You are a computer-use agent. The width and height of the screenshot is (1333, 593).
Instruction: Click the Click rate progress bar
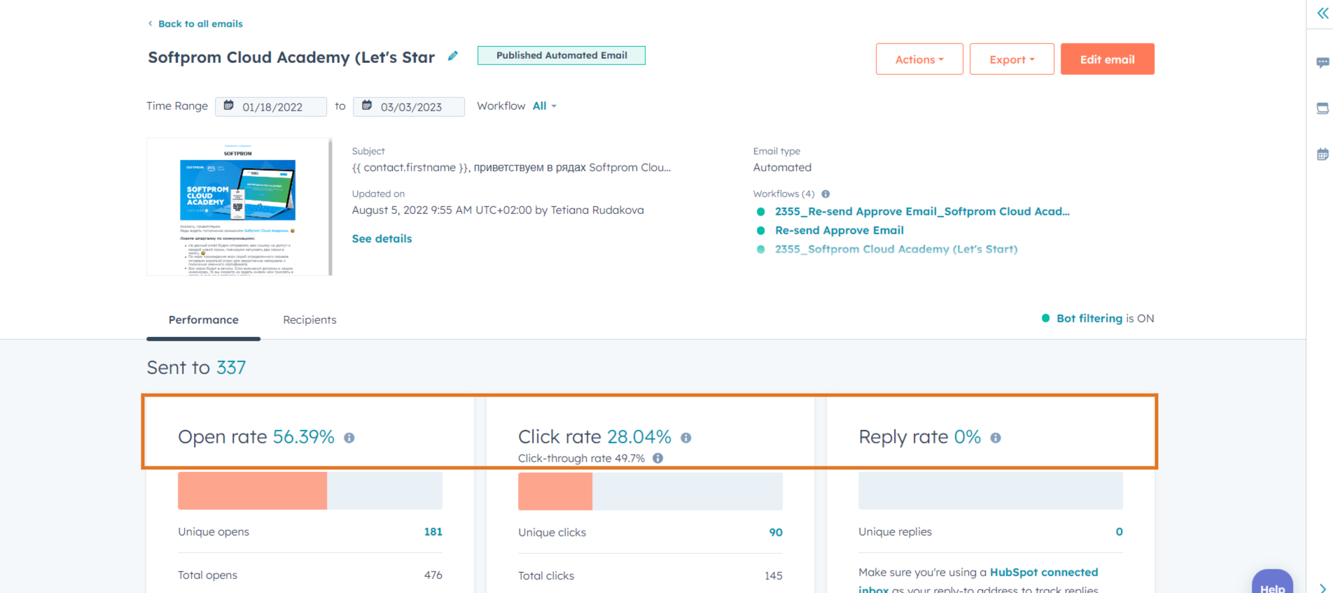[x=650, y=491]
